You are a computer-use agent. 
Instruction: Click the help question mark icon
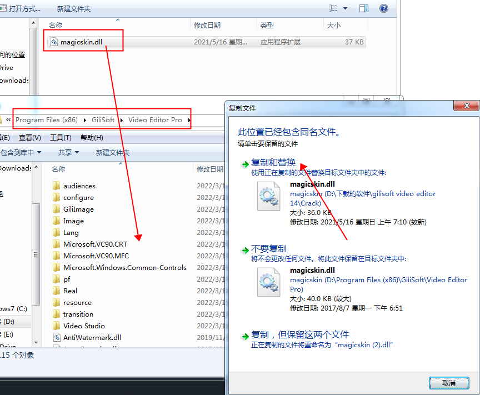coord(383,8)
